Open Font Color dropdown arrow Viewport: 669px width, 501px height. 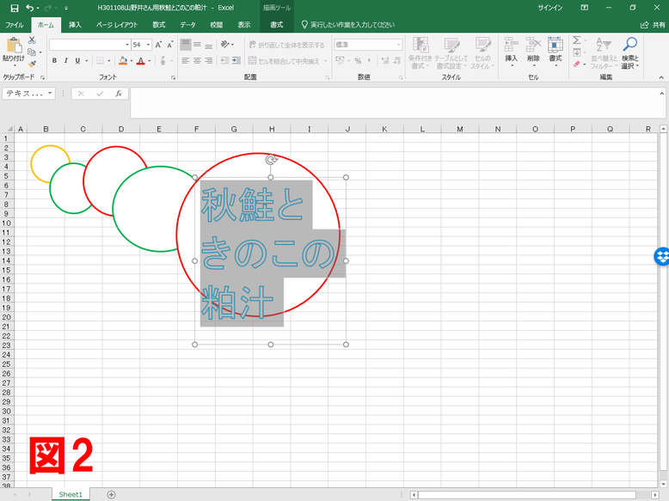[150, 60]
